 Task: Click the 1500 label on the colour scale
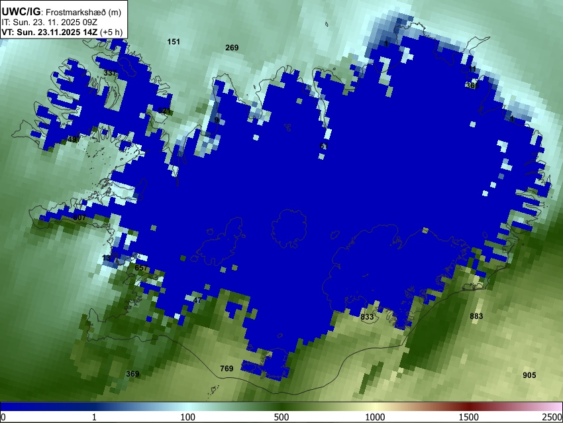(468, 417)
